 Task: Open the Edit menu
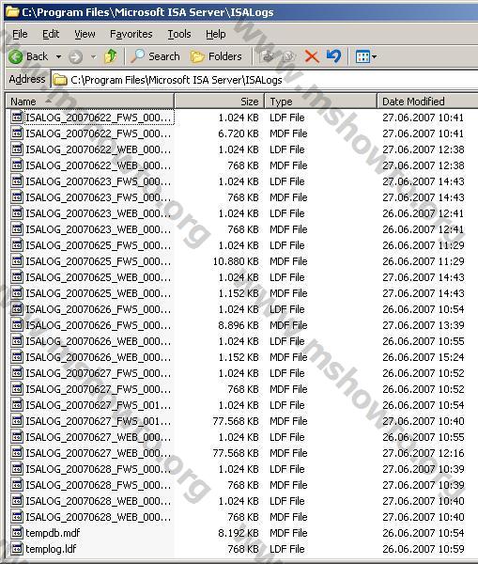pyautogui.click(x=51, y=34)
